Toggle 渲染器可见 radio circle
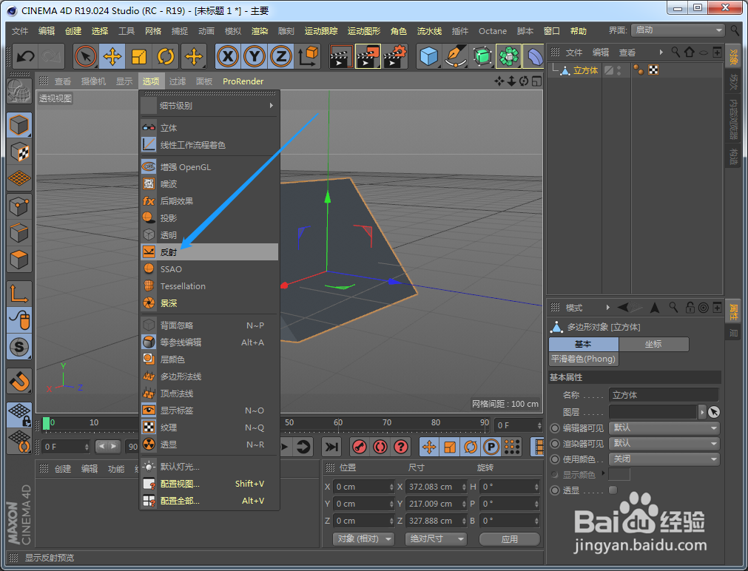This screenshot has height=571, width=748. coord(555,444)
